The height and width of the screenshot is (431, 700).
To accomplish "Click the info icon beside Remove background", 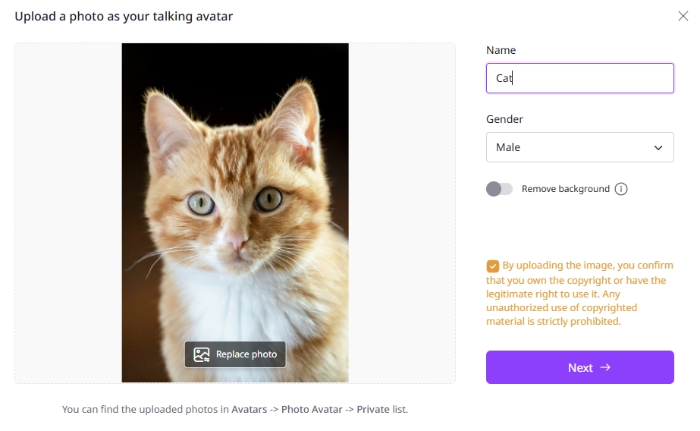I will (x=621, y=189).
